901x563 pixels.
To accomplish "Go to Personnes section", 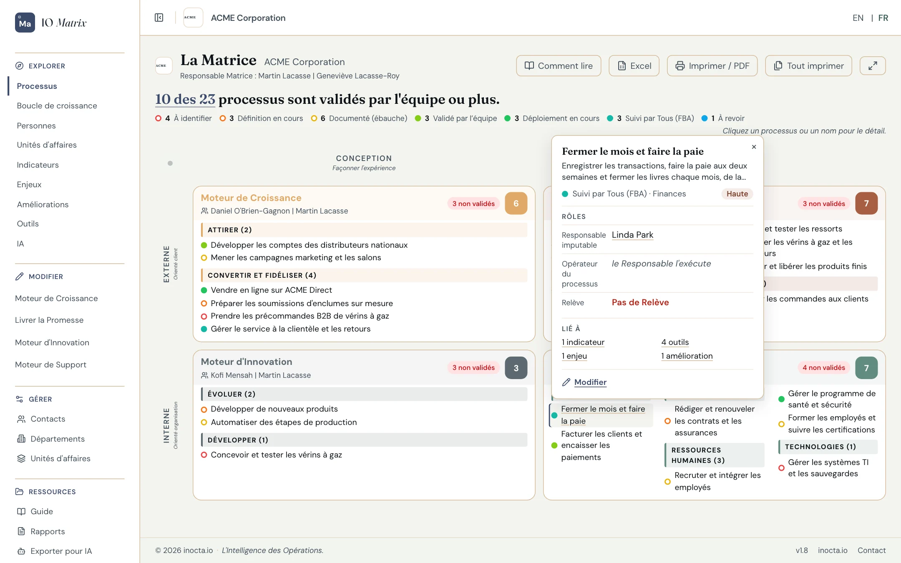I will pos(36,126).
